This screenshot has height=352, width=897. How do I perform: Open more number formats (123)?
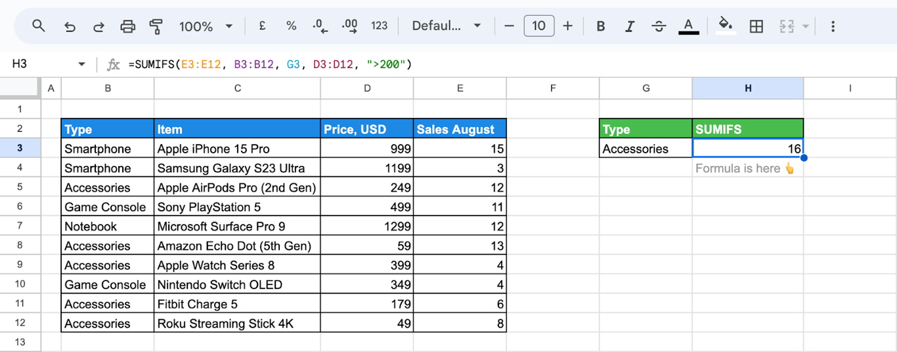tap(380, 26)
